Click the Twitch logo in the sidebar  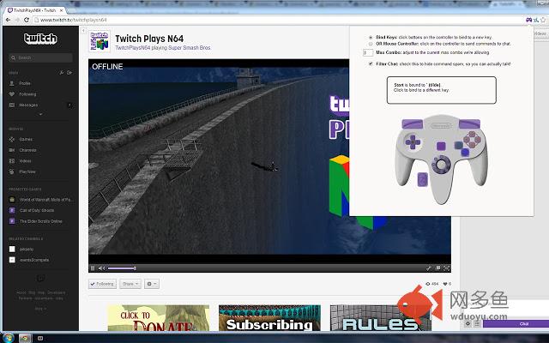(40, 39)
